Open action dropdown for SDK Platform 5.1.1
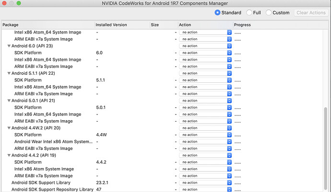This screenshot has height=192, width=331. [x=205, y=80]
